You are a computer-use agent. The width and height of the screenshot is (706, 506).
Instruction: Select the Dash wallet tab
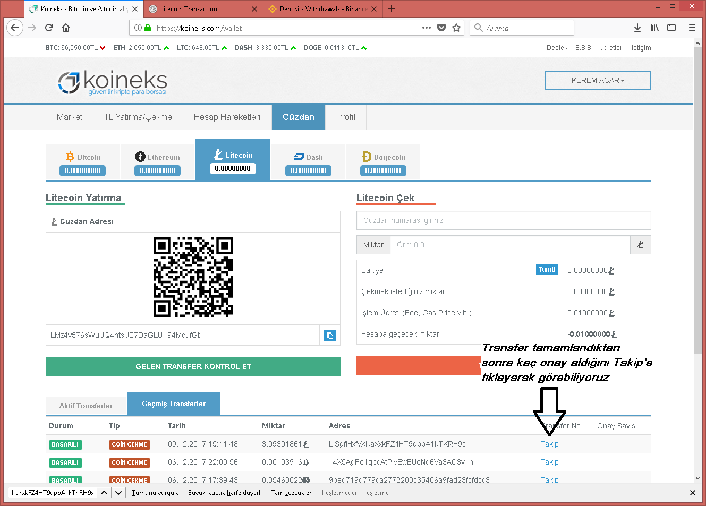point(308,162)
